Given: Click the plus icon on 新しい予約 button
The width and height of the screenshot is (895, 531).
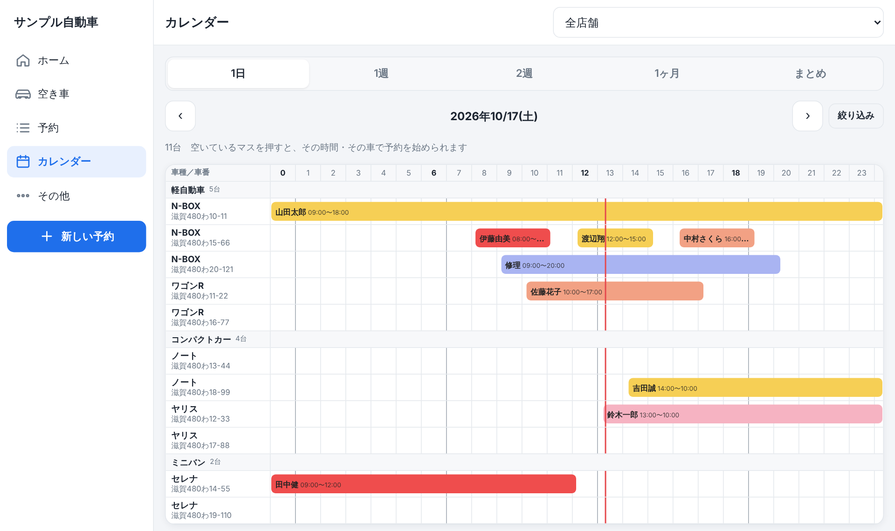Looking at the screenshot, I should point(47,236).
